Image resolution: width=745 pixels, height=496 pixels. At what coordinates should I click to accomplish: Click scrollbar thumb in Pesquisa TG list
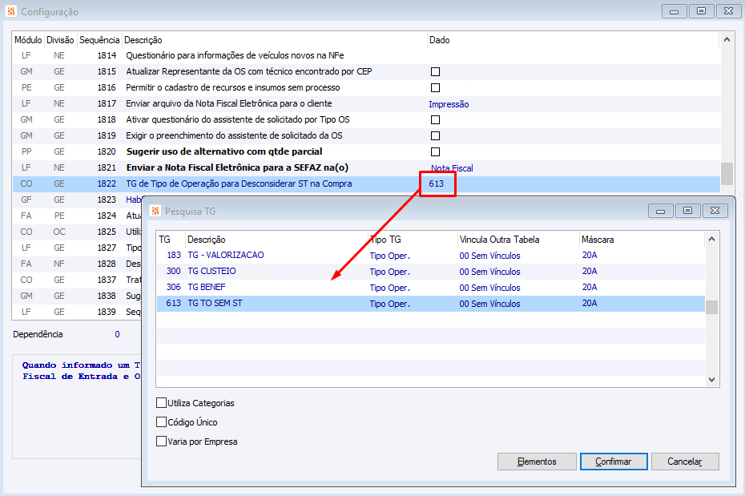click(711, 308)
